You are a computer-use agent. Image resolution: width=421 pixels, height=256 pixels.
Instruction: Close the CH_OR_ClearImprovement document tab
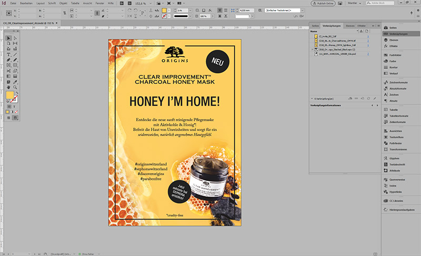pyautogui.click(x=57, y=23)
